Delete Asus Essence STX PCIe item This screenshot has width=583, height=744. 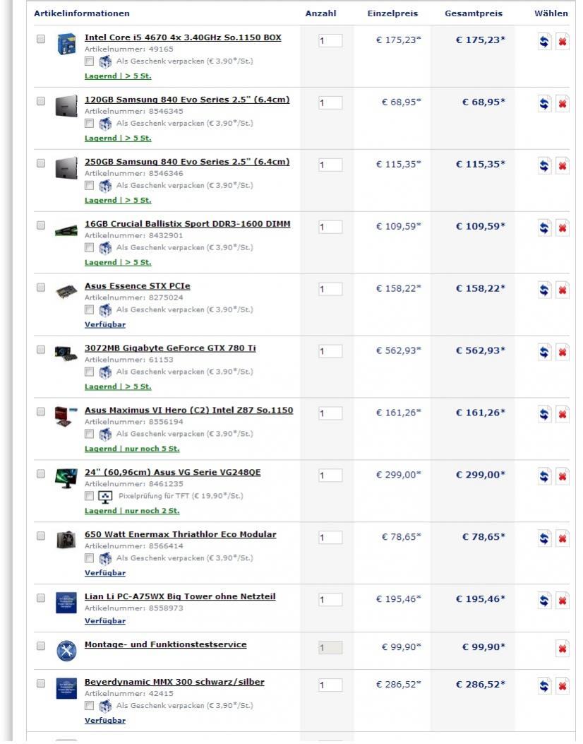pyautogui.click(x=563, y=290)
